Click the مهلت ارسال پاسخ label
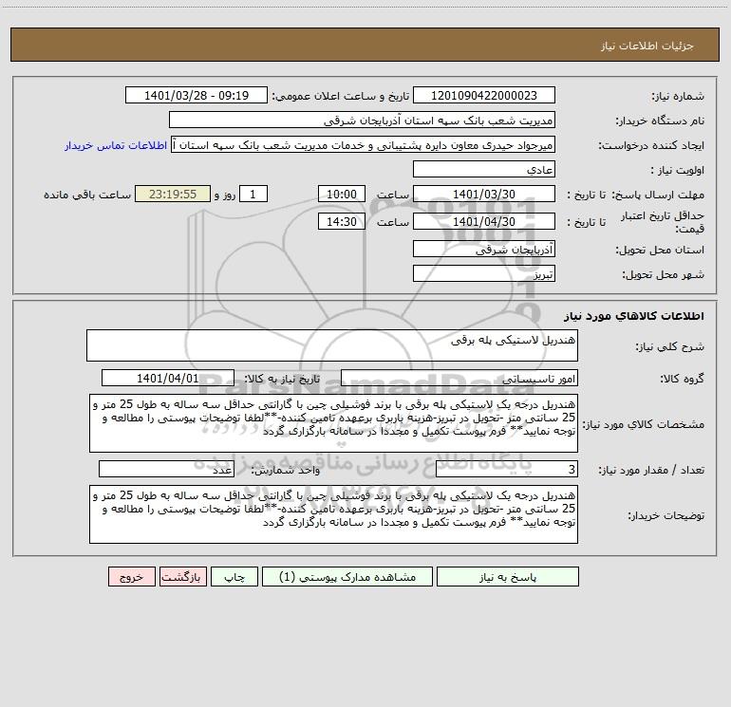Image resolution: width=731 pixels, height=707 pixels. click(x=659, y=195)
